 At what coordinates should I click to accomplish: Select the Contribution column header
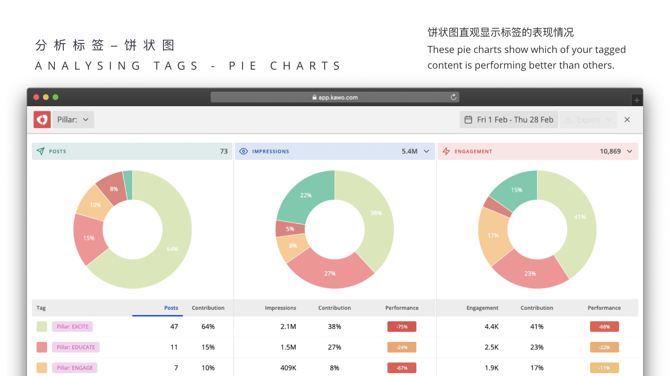(208, 308)
